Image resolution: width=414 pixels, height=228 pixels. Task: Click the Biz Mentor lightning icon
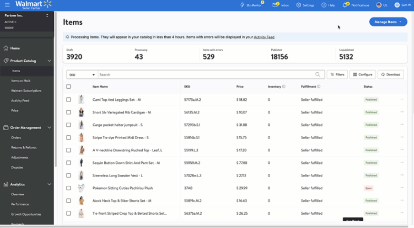coord(242,5)
